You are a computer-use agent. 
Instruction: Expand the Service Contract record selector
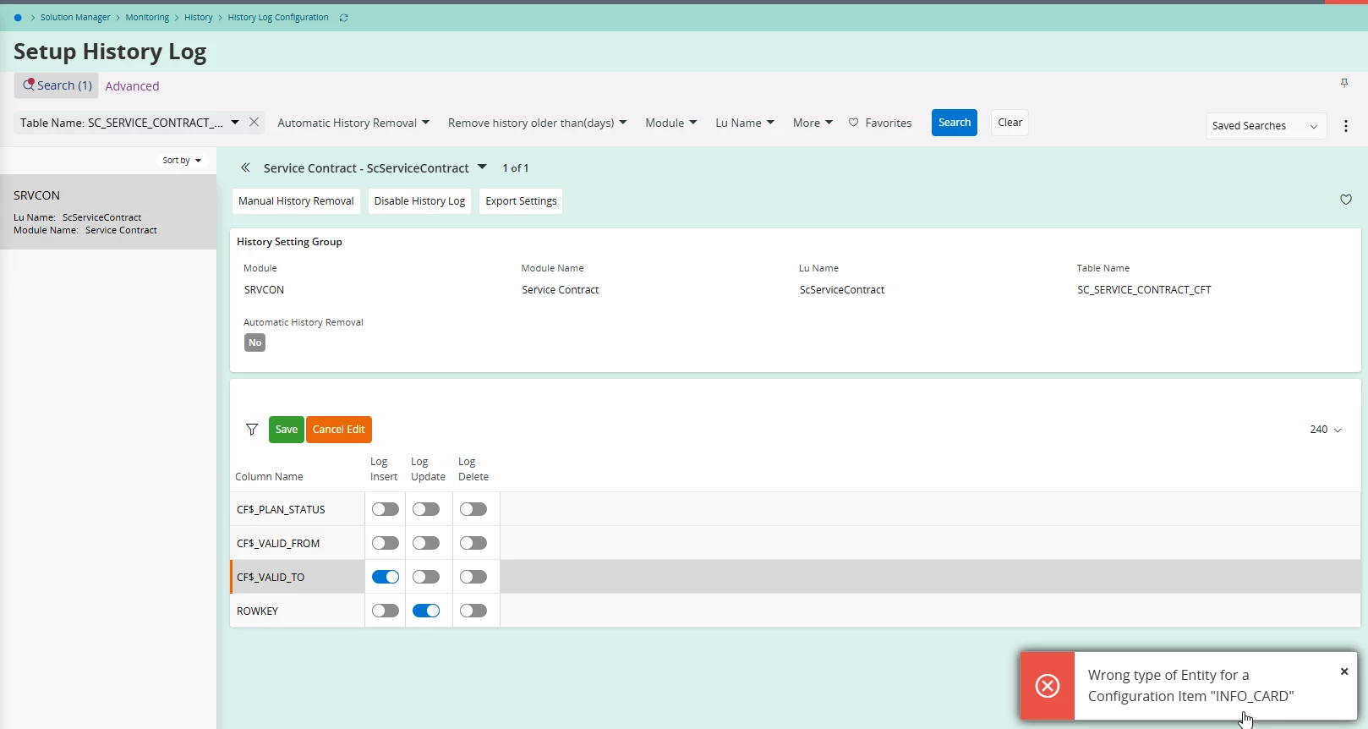(x=482, y=167)
